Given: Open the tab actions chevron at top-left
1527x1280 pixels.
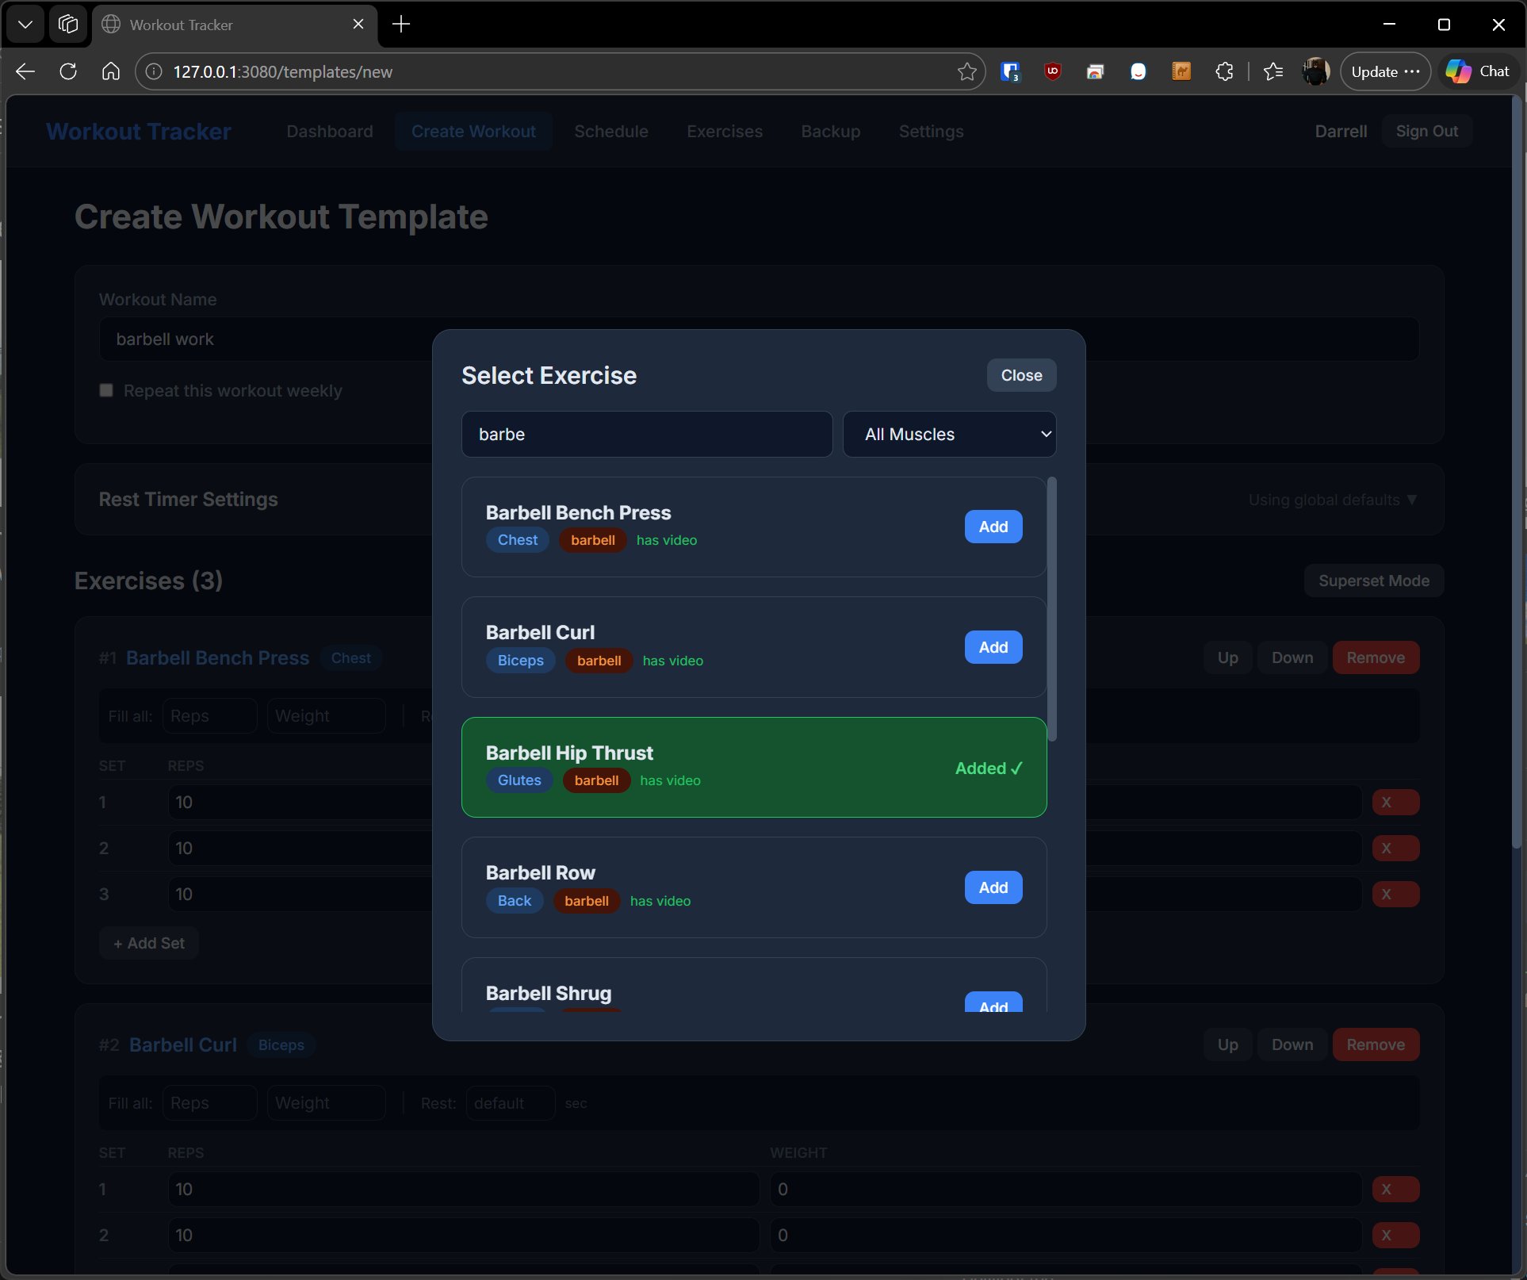Looking at the screenshot, I should pos(25,24).
